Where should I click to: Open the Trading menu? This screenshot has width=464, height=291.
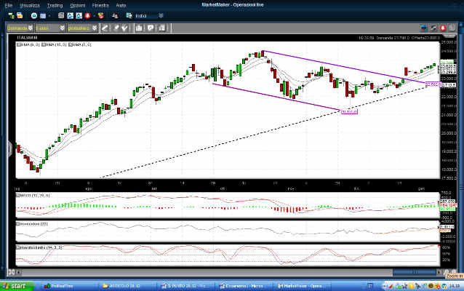pos(54,5)
